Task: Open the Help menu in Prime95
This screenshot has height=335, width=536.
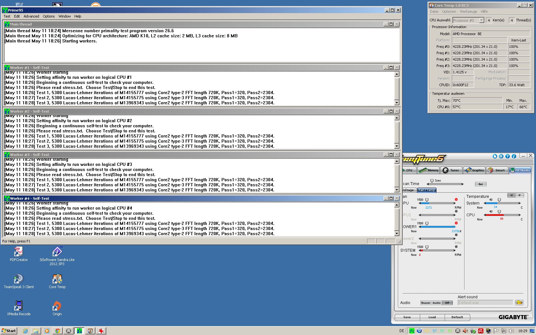Action: pyautogui.click(x=78, y=16)
